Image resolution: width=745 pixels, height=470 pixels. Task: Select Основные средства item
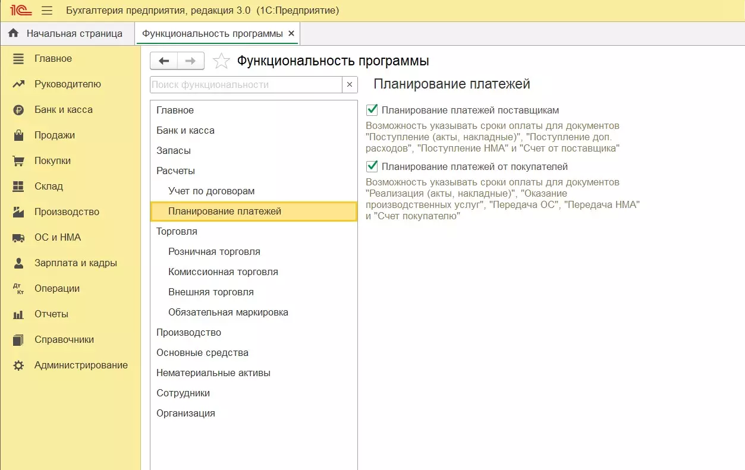254,352
